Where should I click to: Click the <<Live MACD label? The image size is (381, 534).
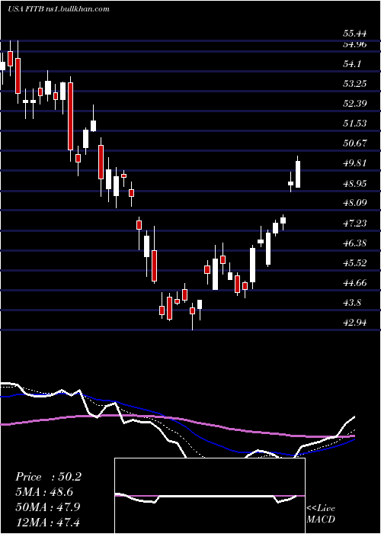321,513
